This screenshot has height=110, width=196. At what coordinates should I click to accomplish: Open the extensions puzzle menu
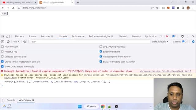tap(178, 8)
